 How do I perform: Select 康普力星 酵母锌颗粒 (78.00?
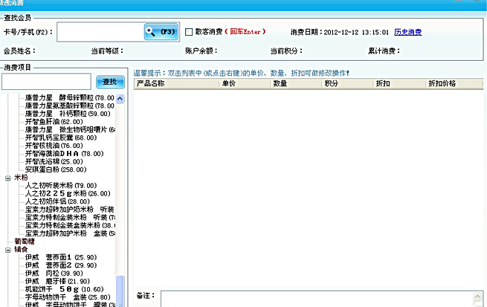click(x=70, y=98)
